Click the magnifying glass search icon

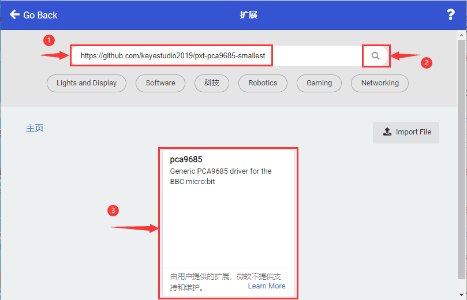[376, 55]
